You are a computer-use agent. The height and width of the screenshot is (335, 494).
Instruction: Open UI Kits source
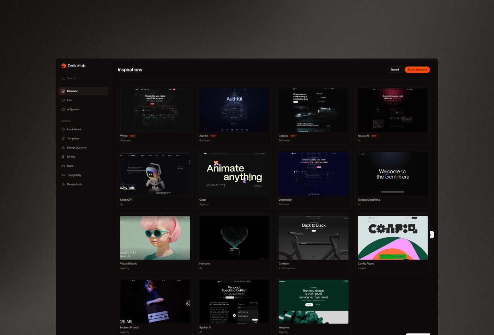coord(83,157)
